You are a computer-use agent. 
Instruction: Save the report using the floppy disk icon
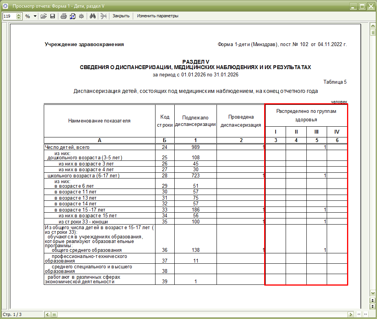[52, 16]
